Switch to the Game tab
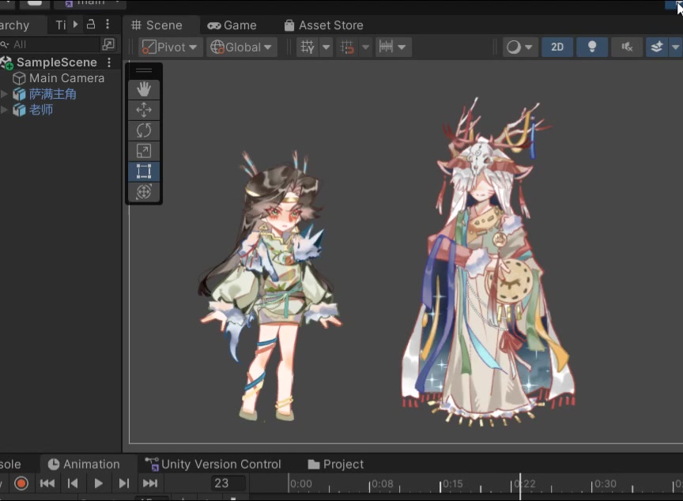The height and width of the screenshot is (501, 683). tap(232, 25)
